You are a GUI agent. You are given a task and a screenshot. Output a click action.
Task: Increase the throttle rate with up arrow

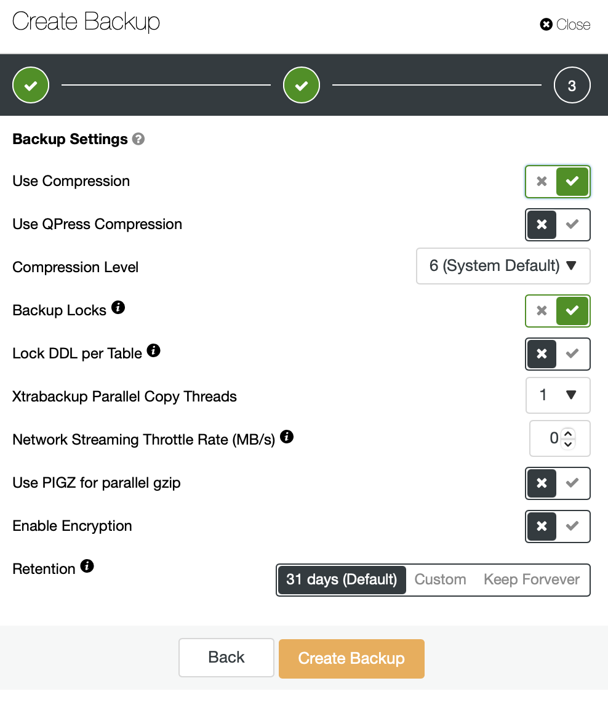[568, 434]
